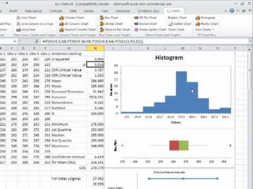The width and height of the screenshot is (253, 189).
Task: Select the AreaChart button
Action: [26, 30]
